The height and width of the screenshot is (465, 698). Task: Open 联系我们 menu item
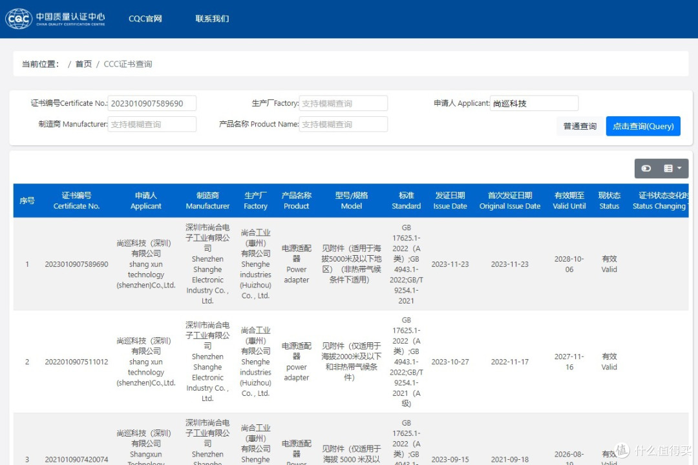[213, 19]
